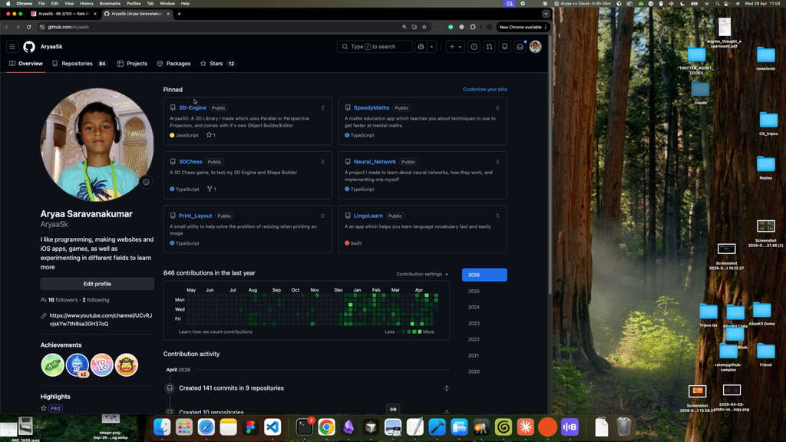This screenshot has height=442, width=786.
Task: Switch to the Packages tab
Action: coord(174,64)
